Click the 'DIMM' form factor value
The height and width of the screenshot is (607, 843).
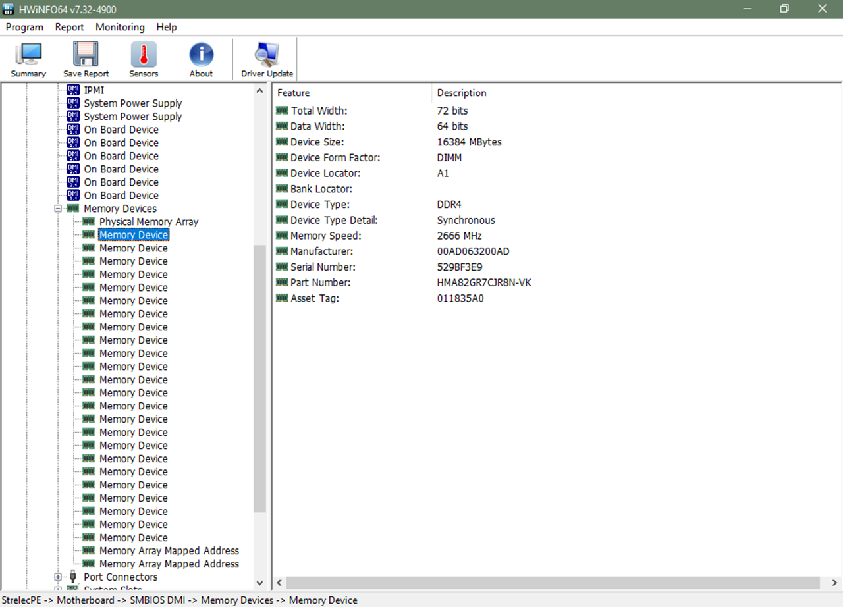pyautogui.click(x=449, y=158)
